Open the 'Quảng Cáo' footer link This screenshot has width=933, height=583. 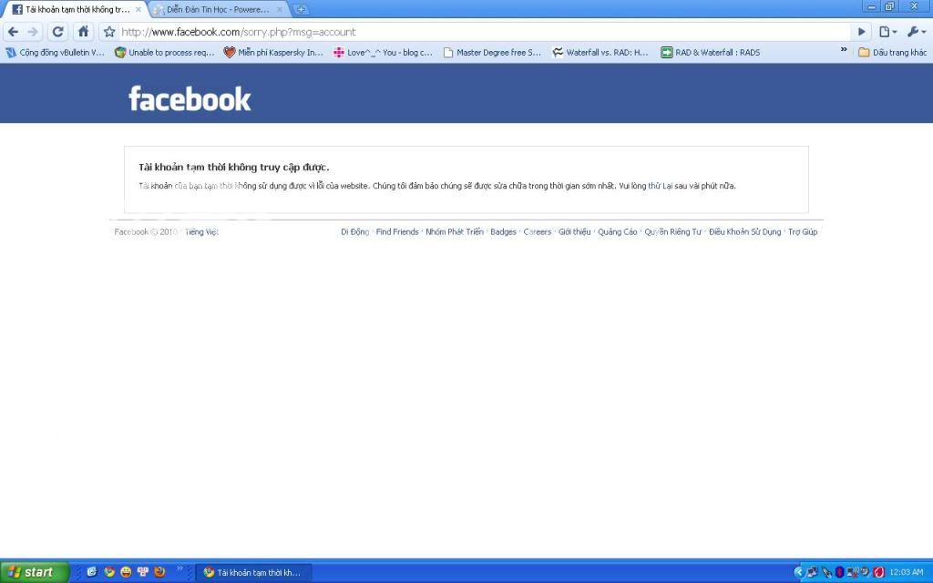pos(617,232)
